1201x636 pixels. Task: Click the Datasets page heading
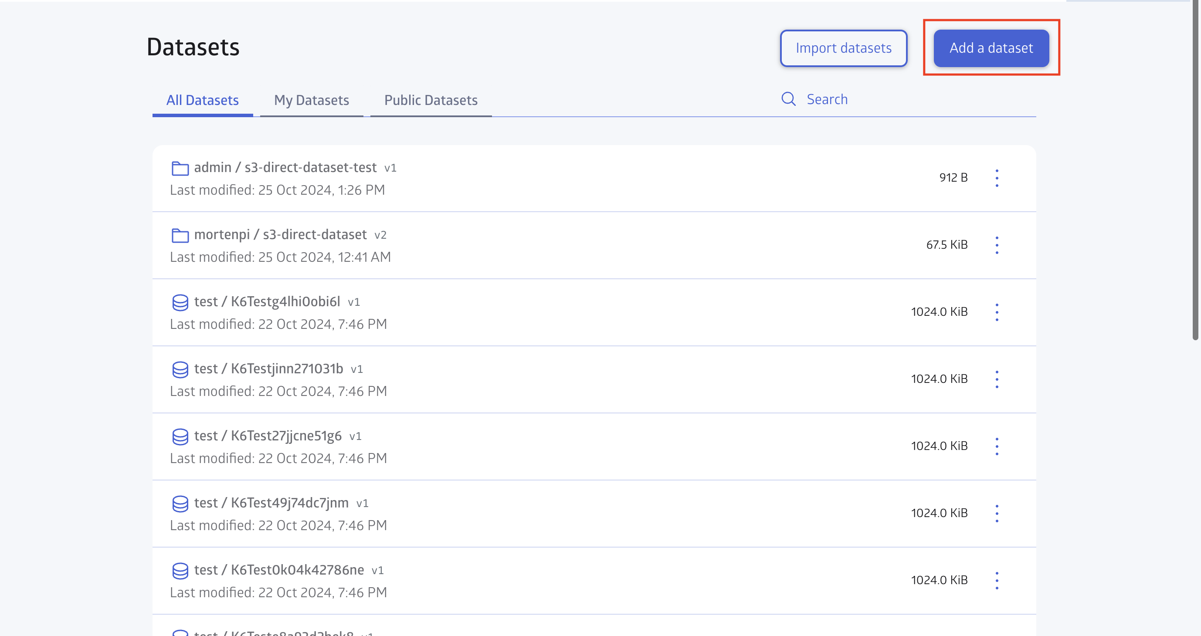(193, 47)
